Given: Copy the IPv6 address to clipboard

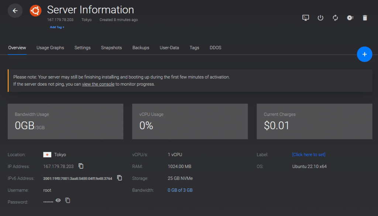Looking at the screenshot, I should 120,178.
